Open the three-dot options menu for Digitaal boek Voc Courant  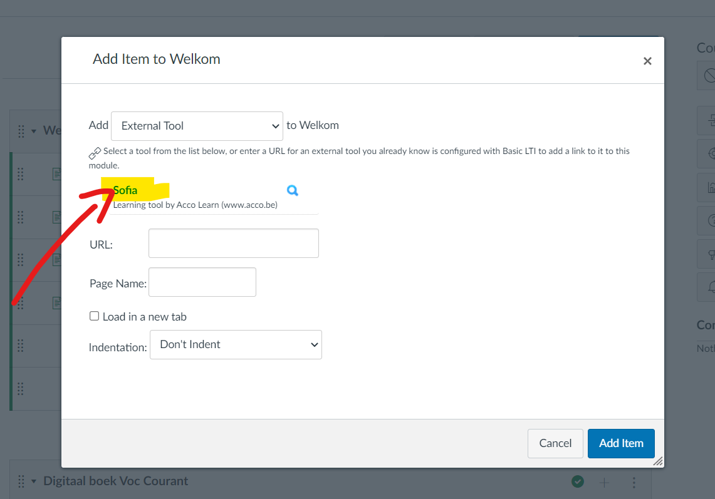[634, 482]
